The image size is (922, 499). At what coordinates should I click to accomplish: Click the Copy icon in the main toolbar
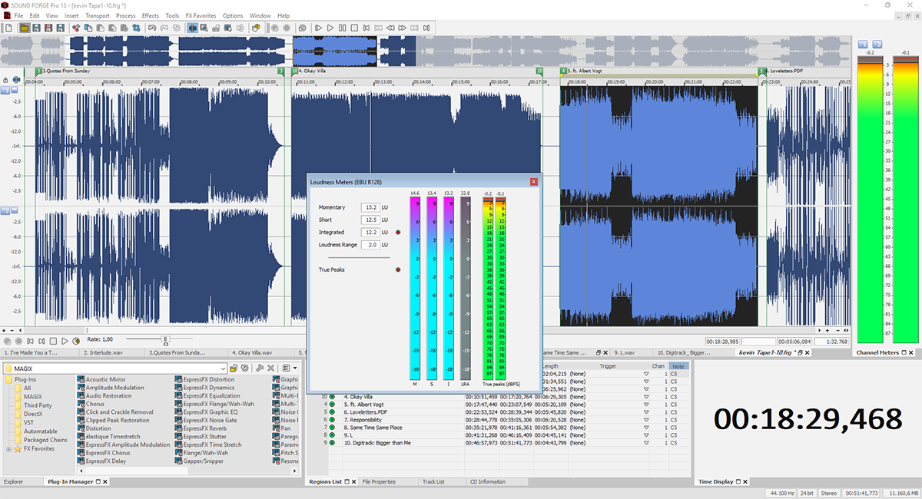[89, 28]
